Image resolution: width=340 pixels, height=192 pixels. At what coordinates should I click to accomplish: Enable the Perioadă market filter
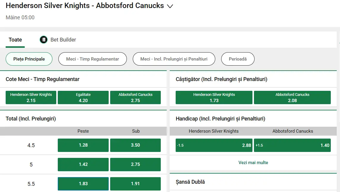pos(238,59)
